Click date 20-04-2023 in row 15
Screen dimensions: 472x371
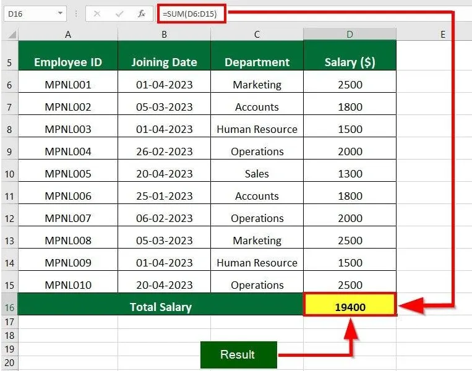coord(164,282)
